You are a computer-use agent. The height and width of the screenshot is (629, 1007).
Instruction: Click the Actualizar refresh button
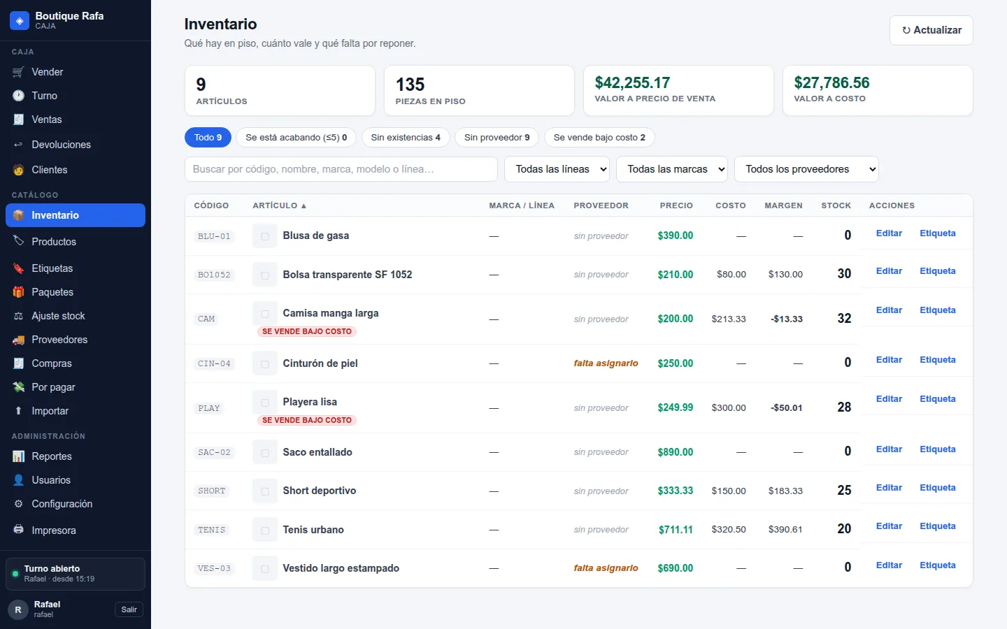point(931,30)
